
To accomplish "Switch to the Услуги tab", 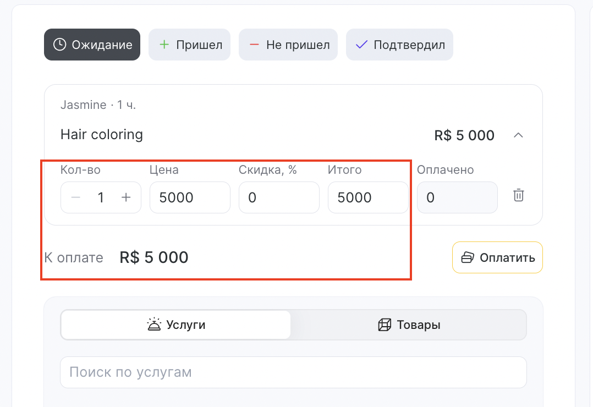I will point(176,324).
